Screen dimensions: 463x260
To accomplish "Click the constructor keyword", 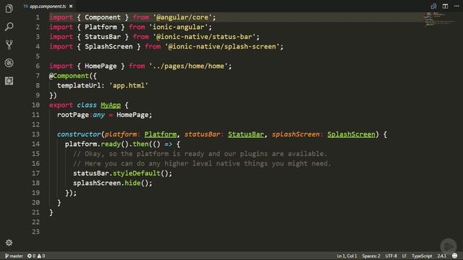I will point(79,134).
